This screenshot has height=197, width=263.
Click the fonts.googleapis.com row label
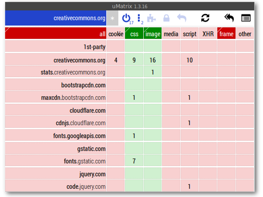click(x=56, y=135)
